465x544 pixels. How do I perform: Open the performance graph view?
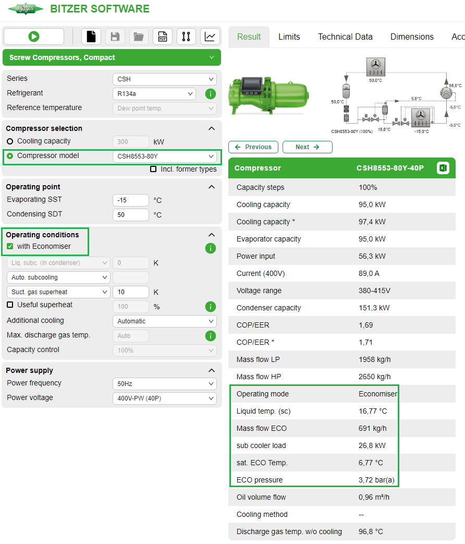(210, 37)
